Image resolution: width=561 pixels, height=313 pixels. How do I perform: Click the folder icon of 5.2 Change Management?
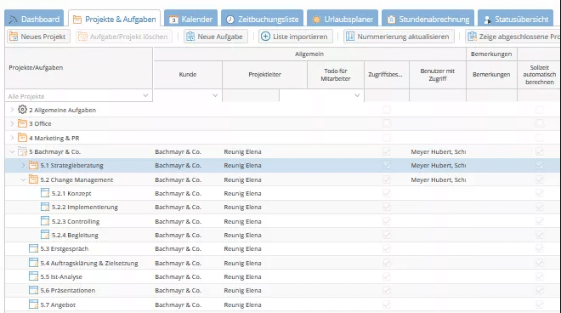(x=34, y=179)
